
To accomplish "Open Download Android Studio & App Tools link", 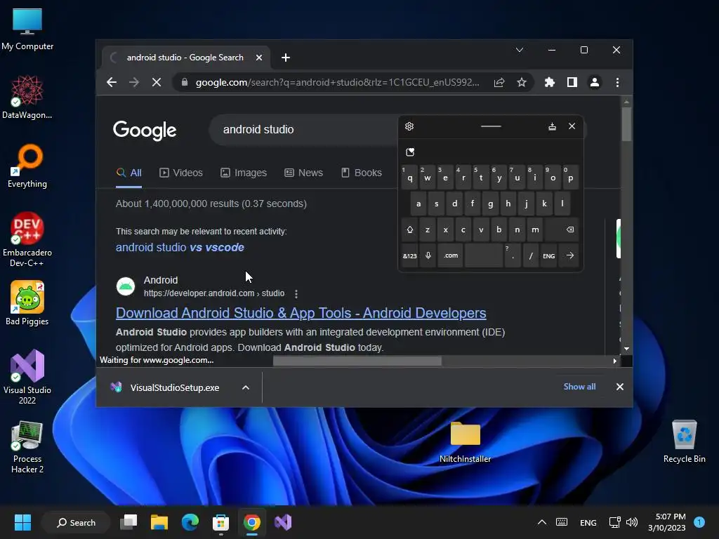I will (301, 313).
